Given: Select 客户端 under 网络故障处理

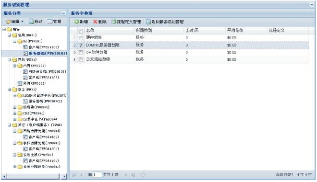Looking at the screenshot, I should (44, 137).
